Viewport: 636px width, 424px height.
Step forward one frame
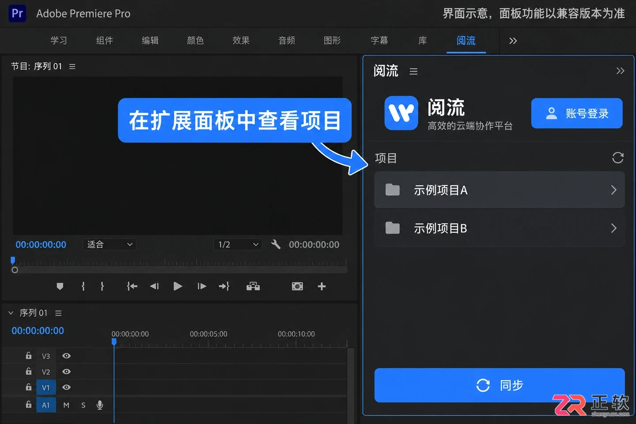click(x=202, y=286)
